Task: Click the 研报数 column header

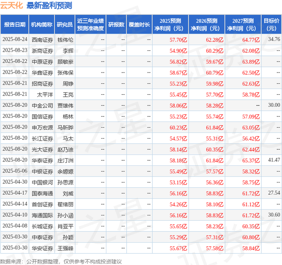Action: (116, 25)
